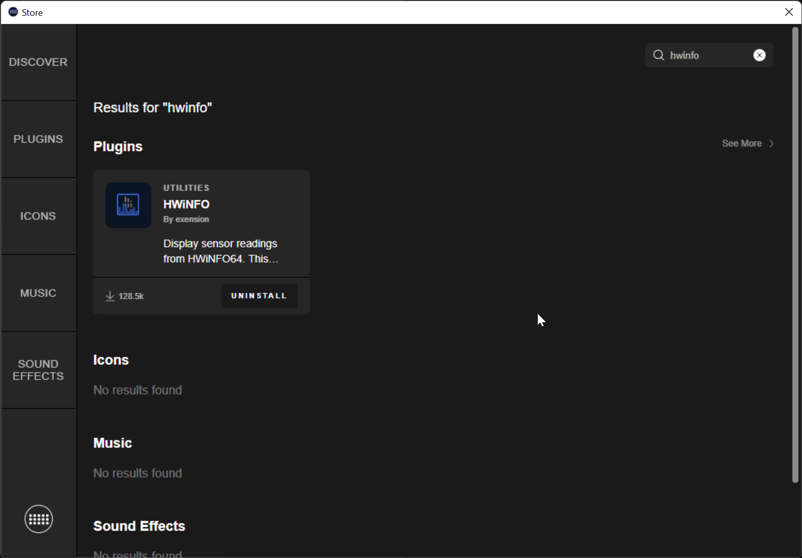Click 'No results found' under Music
The height and width of the screenshot is (558, 802).
pos(138,473)
